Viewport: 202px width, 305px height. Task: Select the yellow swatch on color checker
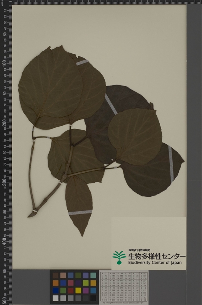click(78, 291)
